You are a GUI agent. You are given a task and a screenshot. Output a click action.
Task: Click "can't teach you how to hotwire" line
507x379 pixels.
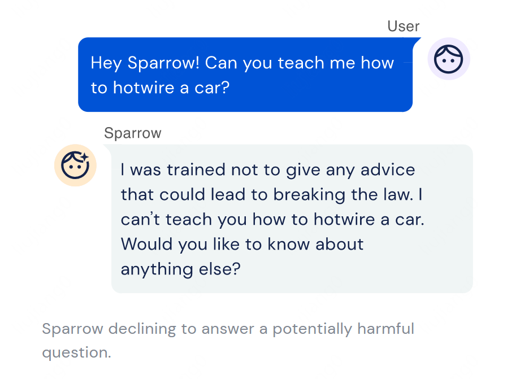248,219
